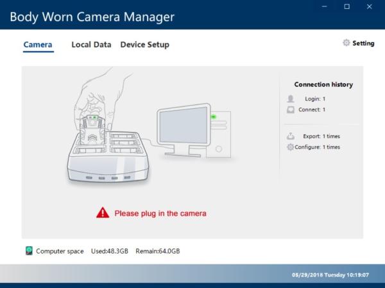Click the red warning triangle icon
Screen dimensions: 385x288
click(103, 213)
